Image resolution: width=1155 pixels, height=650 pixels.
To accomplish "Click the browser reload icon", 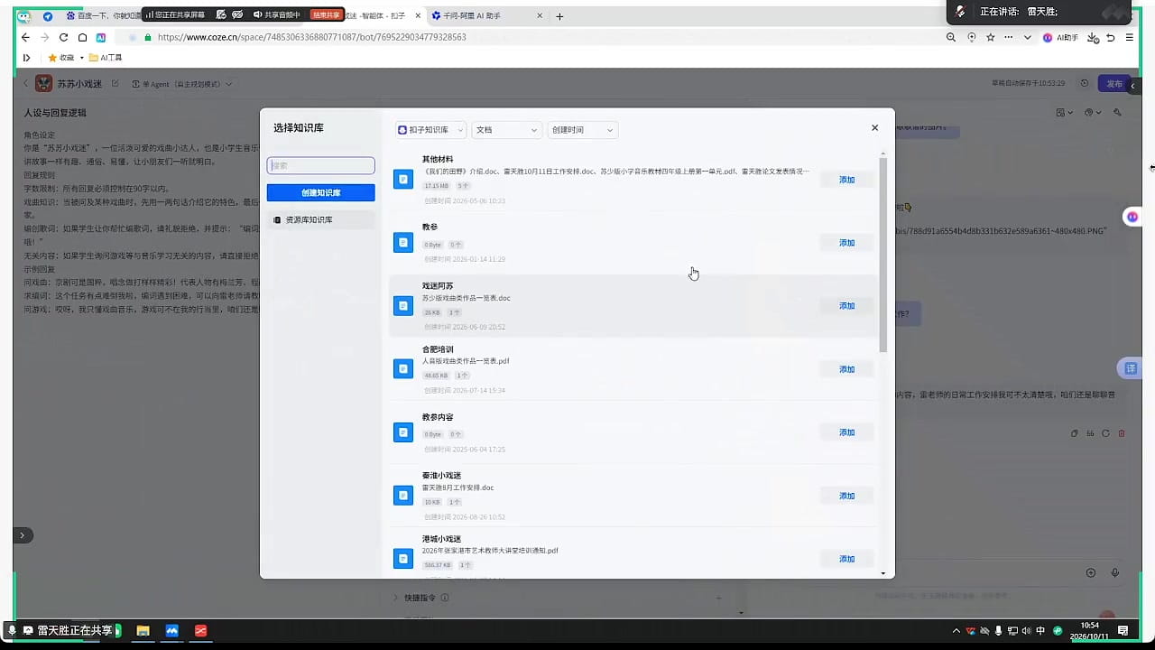I will 63,37.
